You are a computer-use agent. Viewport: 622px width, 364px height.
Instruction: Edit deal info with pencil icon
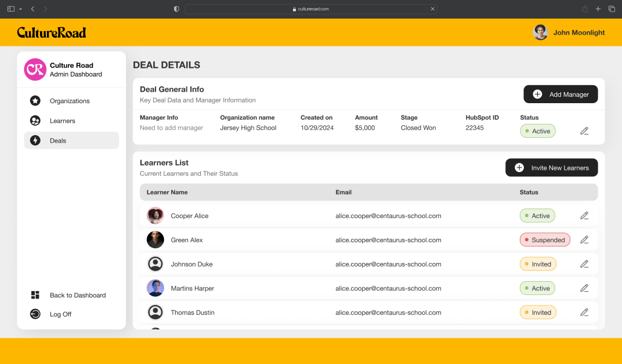(584, 131)
